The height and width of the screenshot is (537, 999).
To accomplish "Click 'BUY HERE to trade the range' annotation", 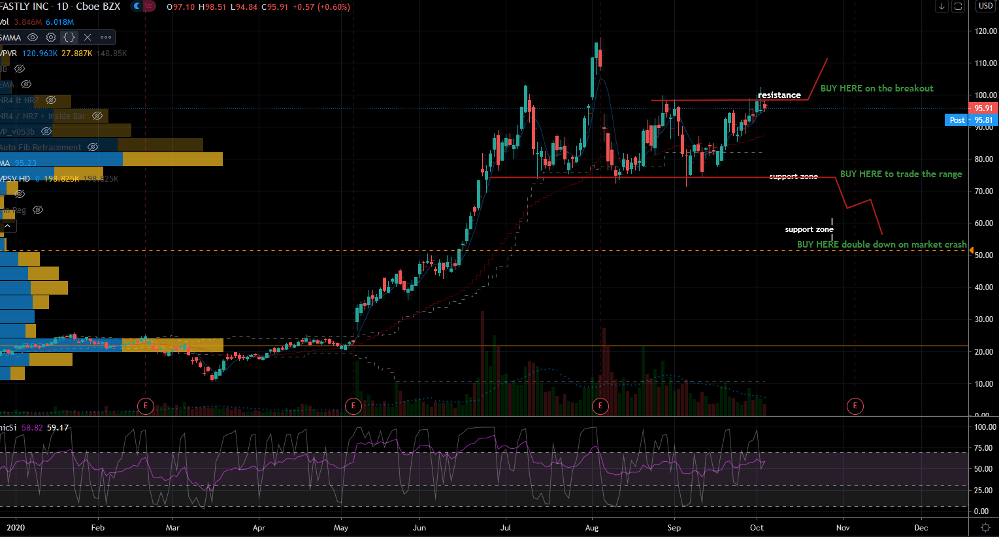I will click(901, 174).
